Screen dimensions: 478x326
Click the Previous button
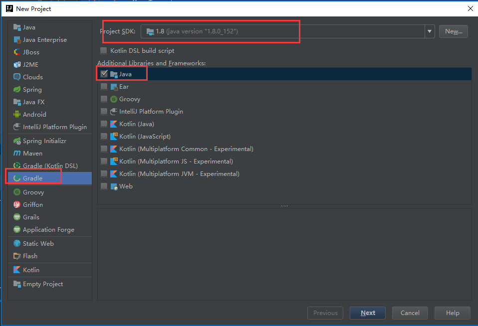(325, 313)
